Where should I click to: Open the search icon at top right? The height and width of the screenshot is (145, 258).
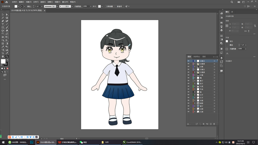tap(232, 2)
